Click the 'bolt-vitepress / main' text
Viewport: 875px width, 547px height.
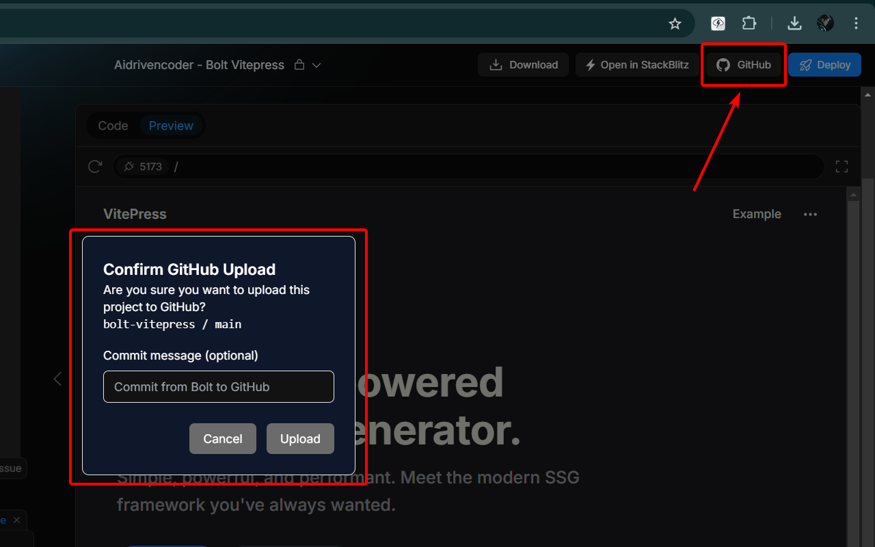point(172,324)
